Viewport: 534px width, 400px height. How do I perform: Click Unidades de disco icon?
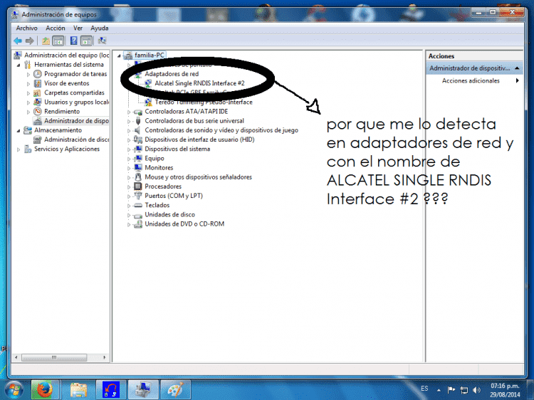point(137,215)
